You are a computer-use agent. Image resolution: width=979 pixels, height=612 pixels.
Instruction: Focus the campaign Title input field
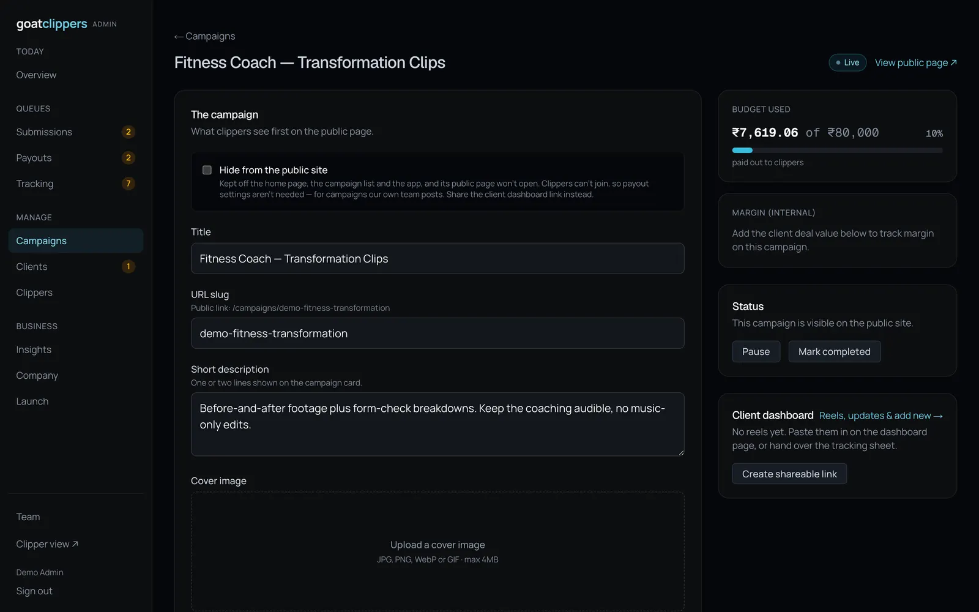(437, 258)
